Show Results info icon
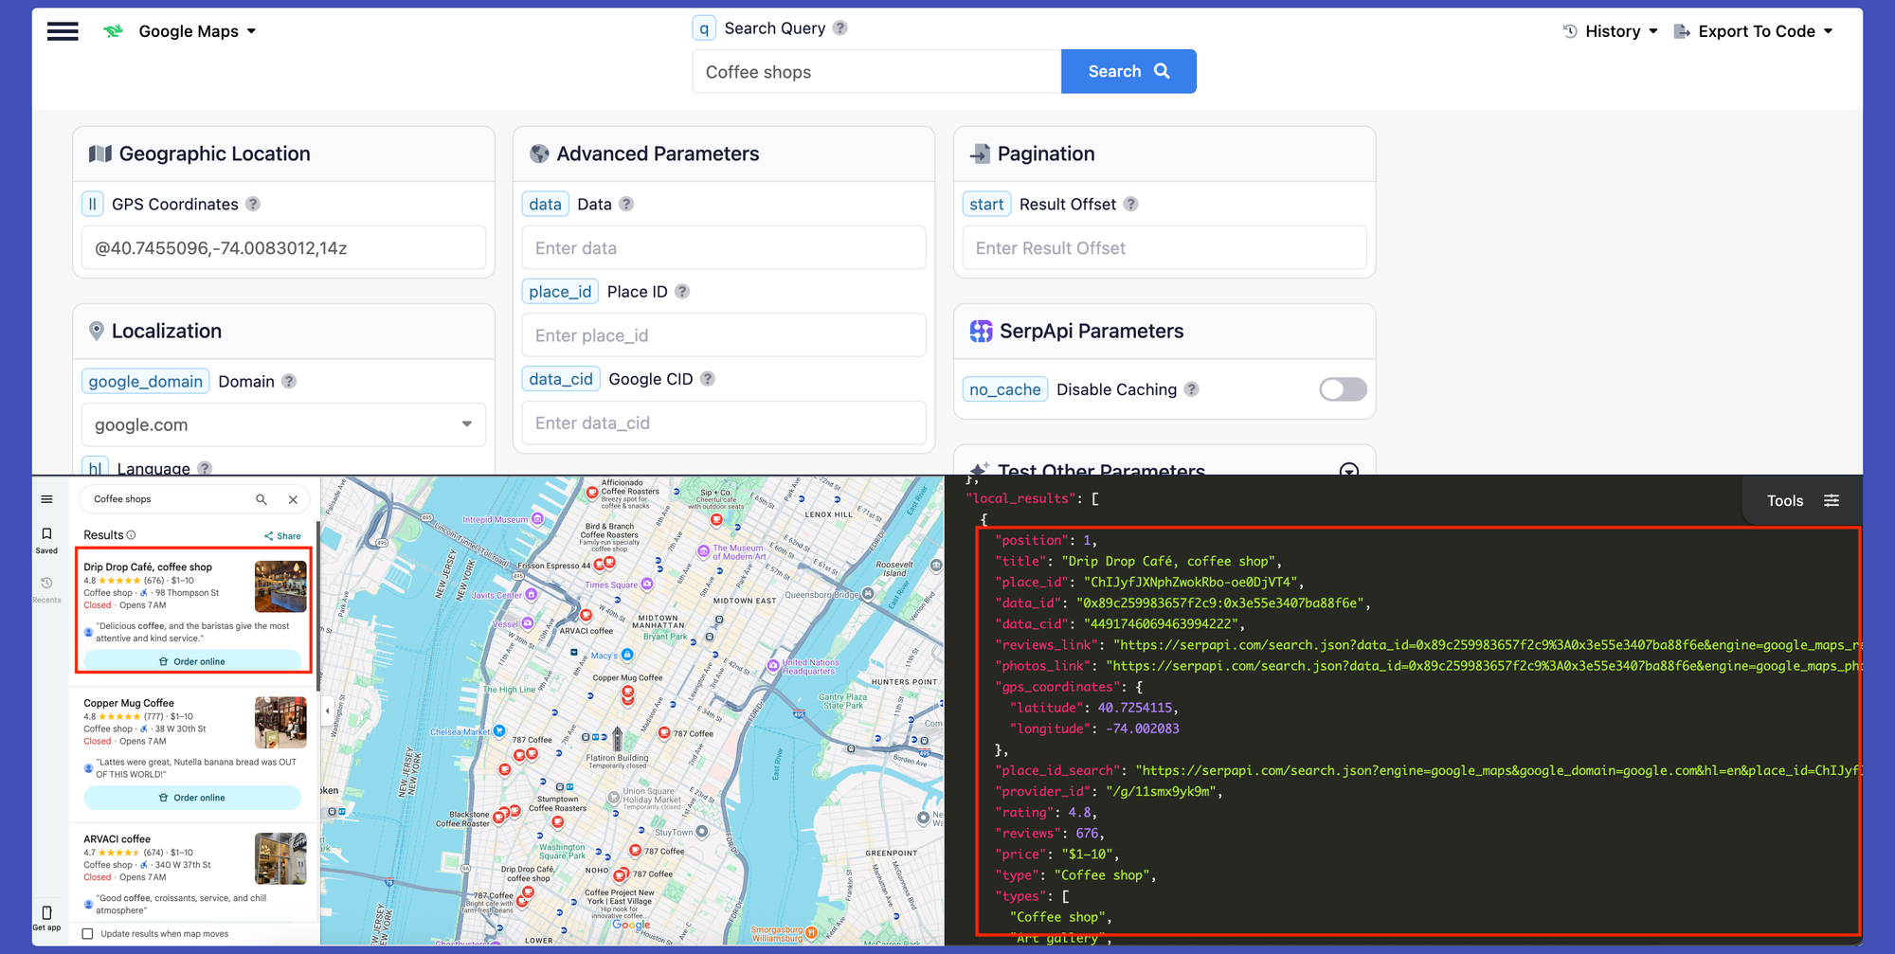 131,535
